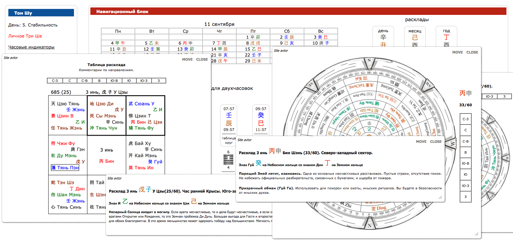
Task: Click highlighted 蓬 Тянь Пэн star
Action: (65, 168)
